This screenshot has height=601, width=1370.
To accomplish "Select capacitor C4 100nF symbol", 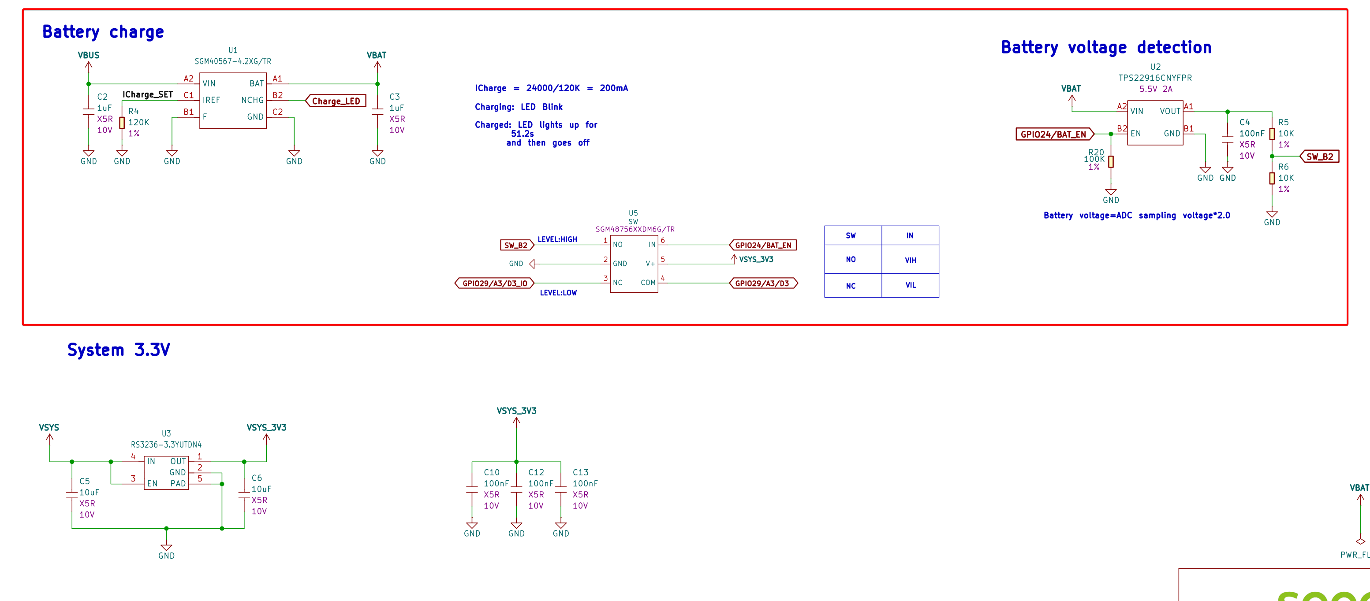I will click(1228, 139).
